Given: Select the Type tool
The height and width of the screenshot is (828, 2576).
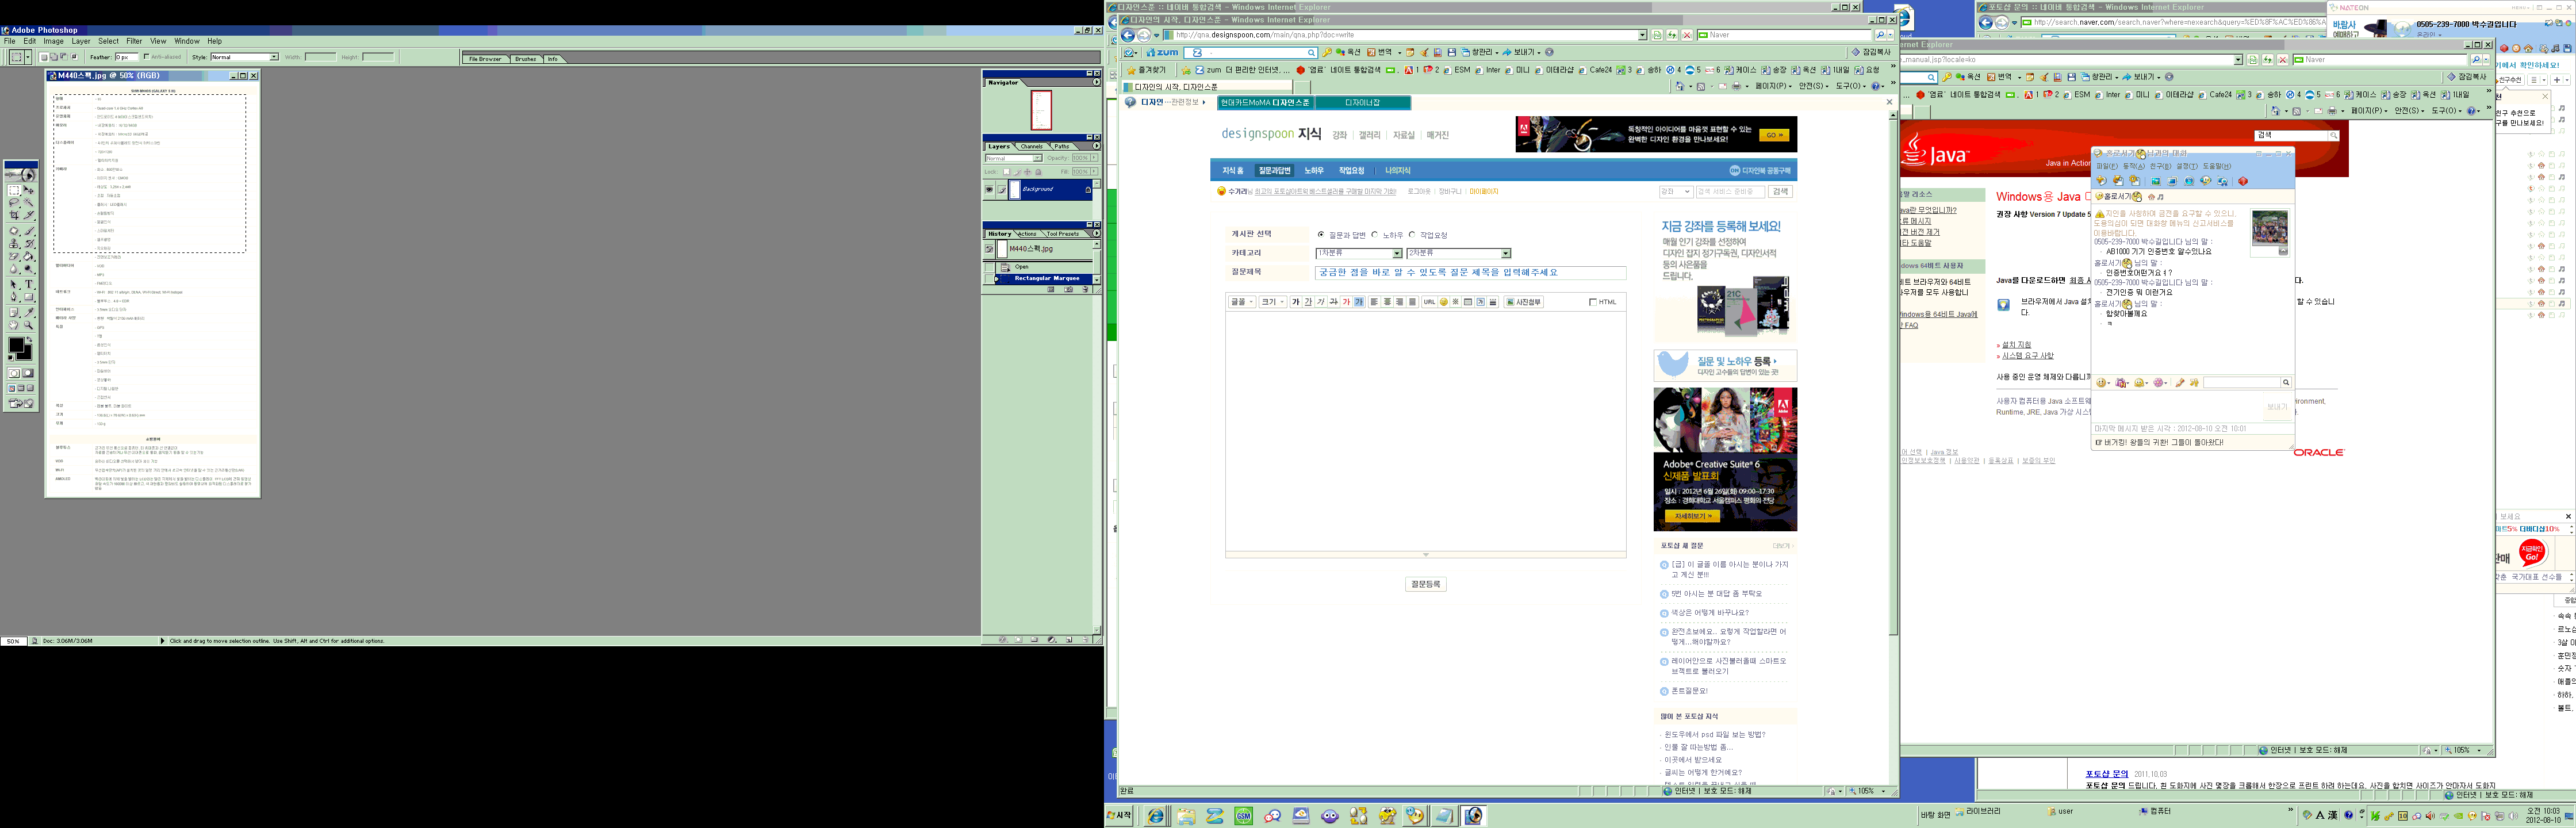Looking at the screenshot, I should [29, 285].
